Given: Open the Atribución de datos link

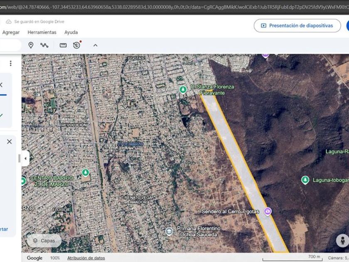Looking at the screenshot, I should coord(86,258).
